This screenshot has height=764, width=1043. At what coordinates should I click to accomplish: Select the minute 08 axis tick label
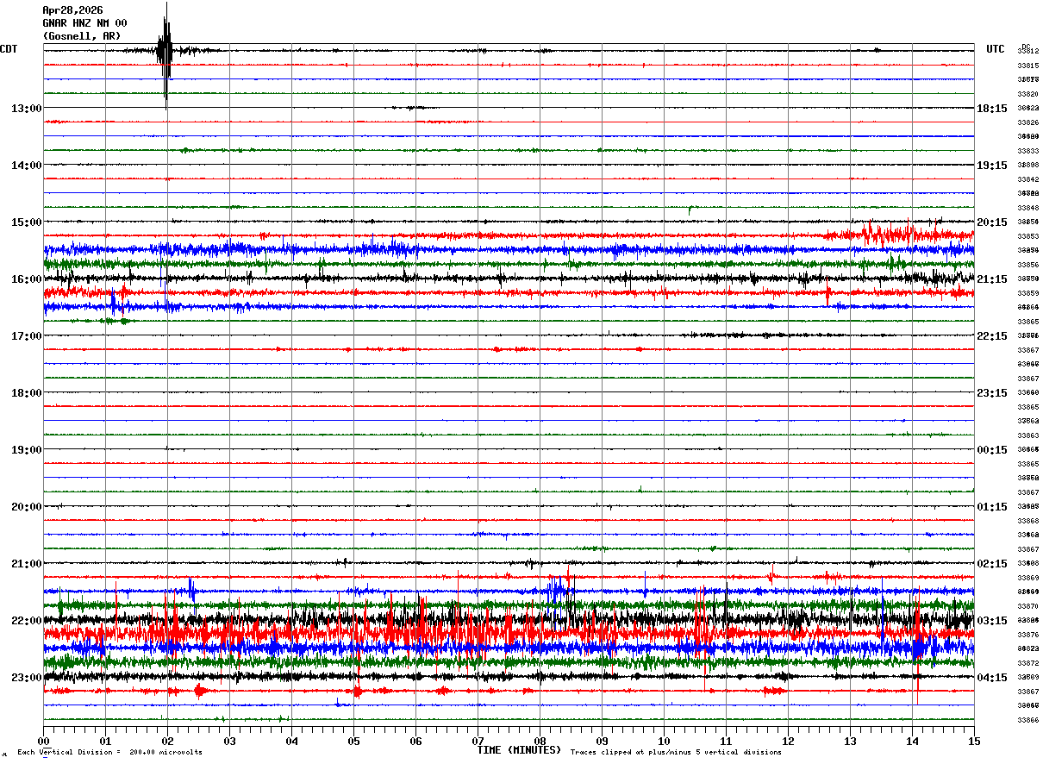[x=540, y=741]
